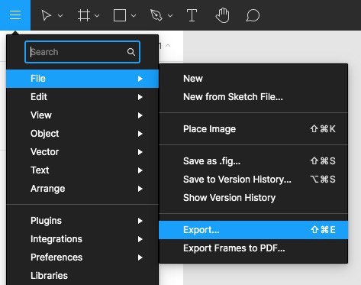Choose New from Sketch File
361x285 pixels.
click(253, 97)
